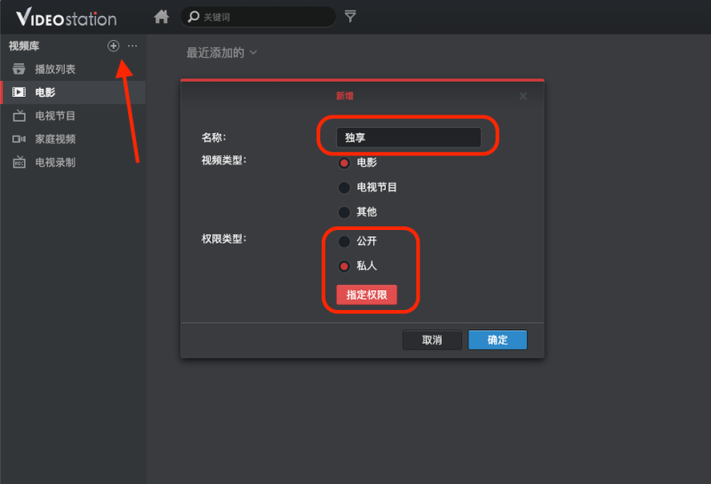The width and height of the screenshot is (711, 484).
Task: Click the 电视节目 TV icon in sidebar
Action: [19, 115]
